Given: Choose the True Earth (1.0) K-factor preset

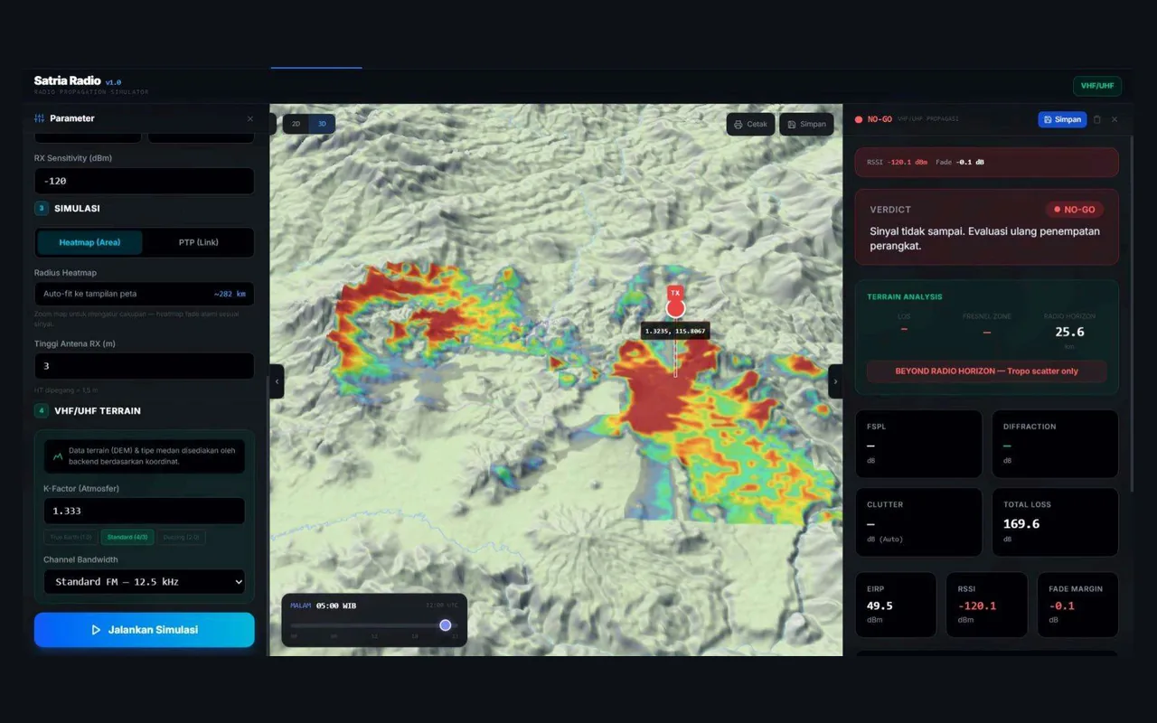Looking at the screenshot, I should click(x=71, y=537).
